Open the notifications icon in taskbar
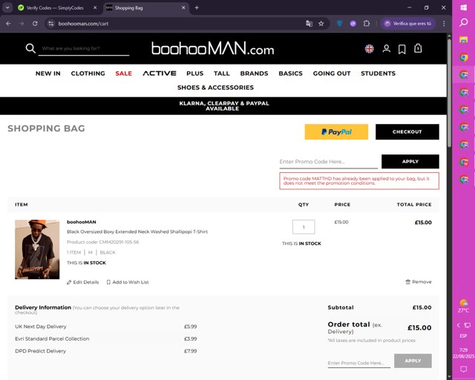Viewport: 475px width, 380px height. tap(463, 369)
